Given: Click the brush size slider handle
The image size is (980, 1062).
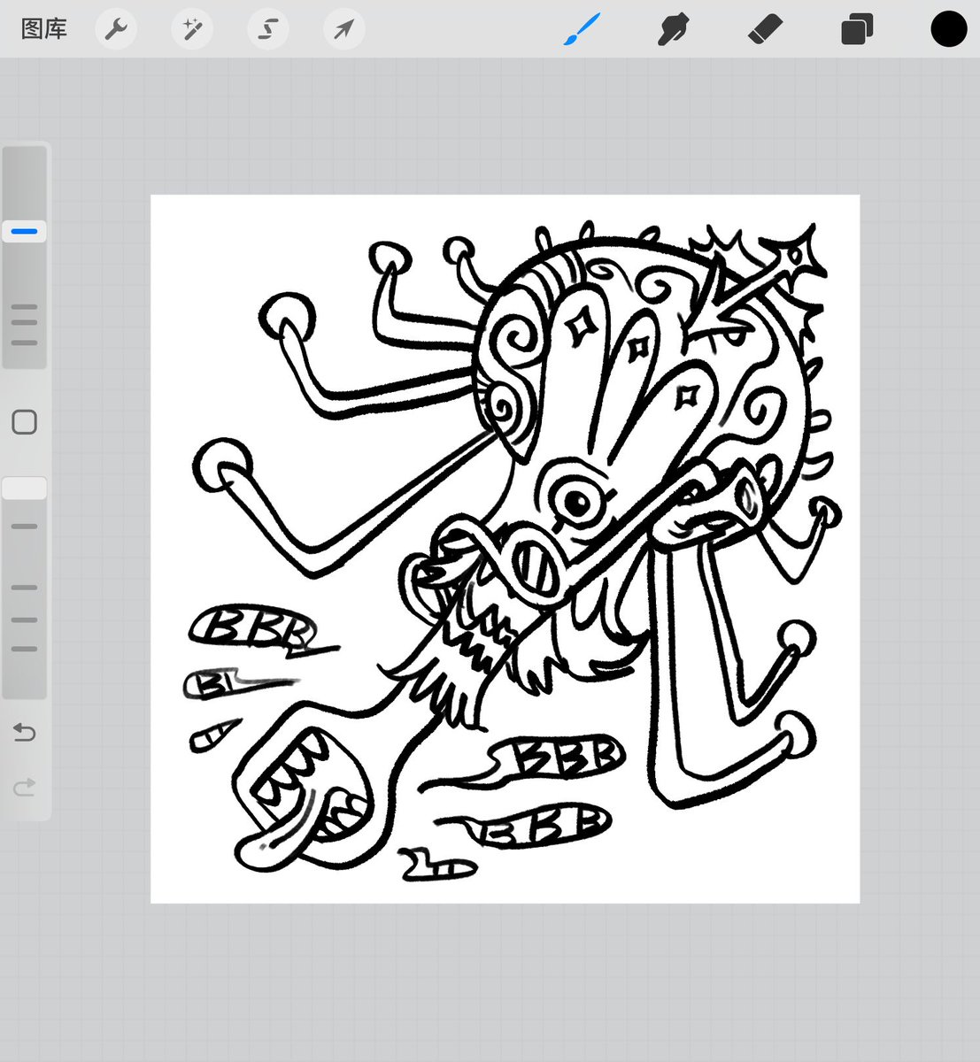Looking at the screenshot, I should pyautogui.click(x=24, y=232).
